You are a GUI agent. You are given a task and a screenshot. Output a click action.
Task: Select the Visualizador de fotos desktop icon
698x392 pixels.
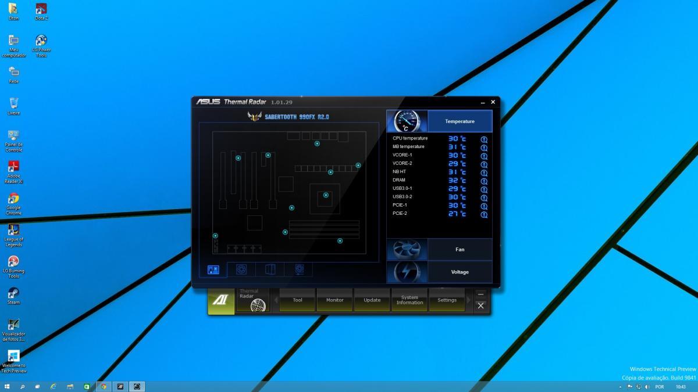[x=13, y=330]
